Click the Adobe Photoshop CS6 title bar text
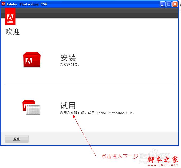 tap(27, 4)
